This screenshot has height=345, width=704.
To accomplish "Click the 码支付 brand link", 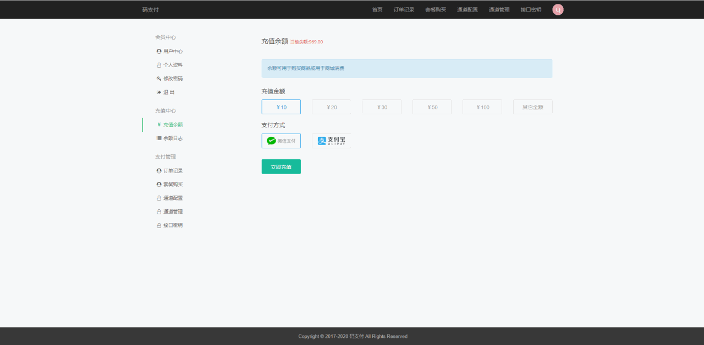I will click(x=150, y=10).
